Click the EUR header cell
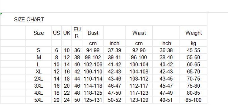The image size is (228, 106). click(77, 33)
